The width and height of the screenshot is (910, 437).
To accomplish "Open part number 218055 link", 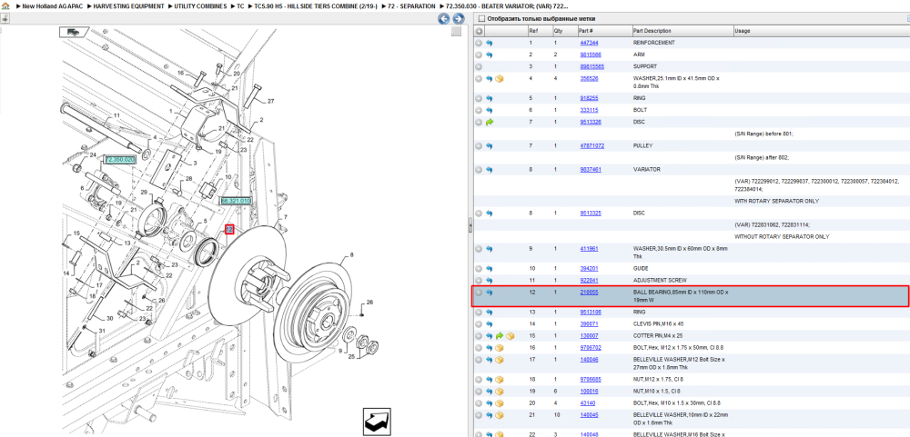I will [x=589, y=293].
